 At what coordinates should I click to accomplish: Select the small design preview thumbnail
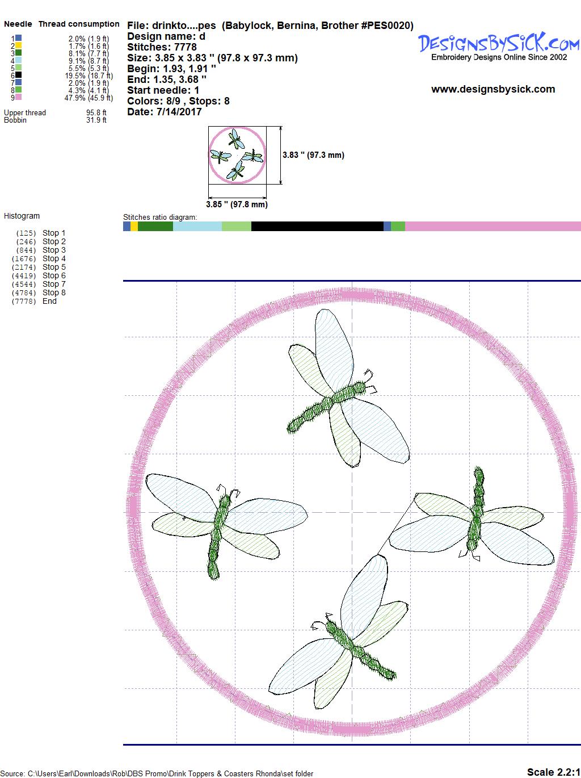click(x=237, y=155)
